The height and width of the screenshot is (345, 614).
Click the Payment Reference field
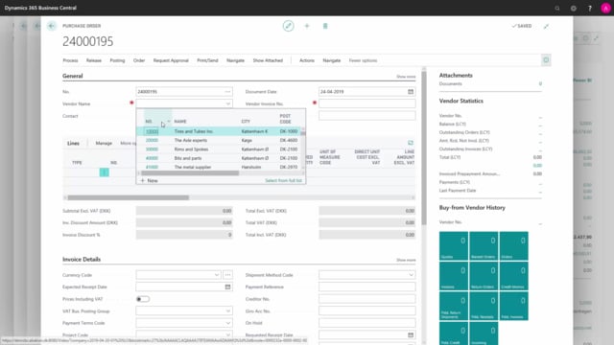pyautogui.click(x=366, y=287)
